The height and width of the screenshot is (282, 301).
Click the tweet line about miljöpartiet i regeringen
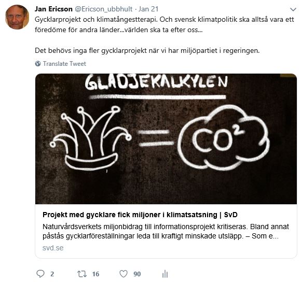[147, 51]
